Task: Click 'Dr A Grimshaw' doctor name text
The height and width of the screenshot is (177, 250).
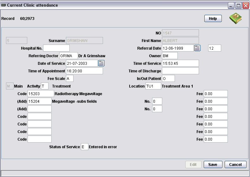Action: click(92, 56)
